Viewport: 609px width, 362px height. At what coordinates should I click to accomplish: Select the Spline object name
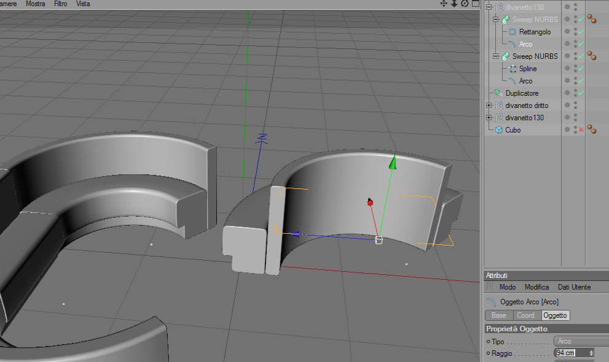click(x=528, y=69)
